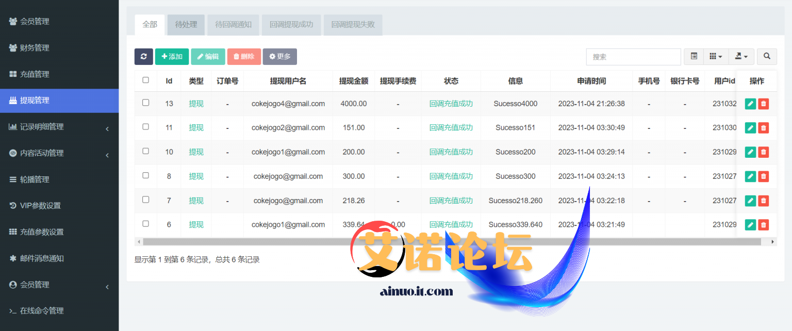The height and width of the screenshot is (331, 792).
Task: Check the select-all checkbox in header
Action: click(x=146, y=80)
